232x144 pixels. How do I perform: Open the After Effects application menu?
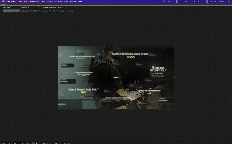point(11,1)
